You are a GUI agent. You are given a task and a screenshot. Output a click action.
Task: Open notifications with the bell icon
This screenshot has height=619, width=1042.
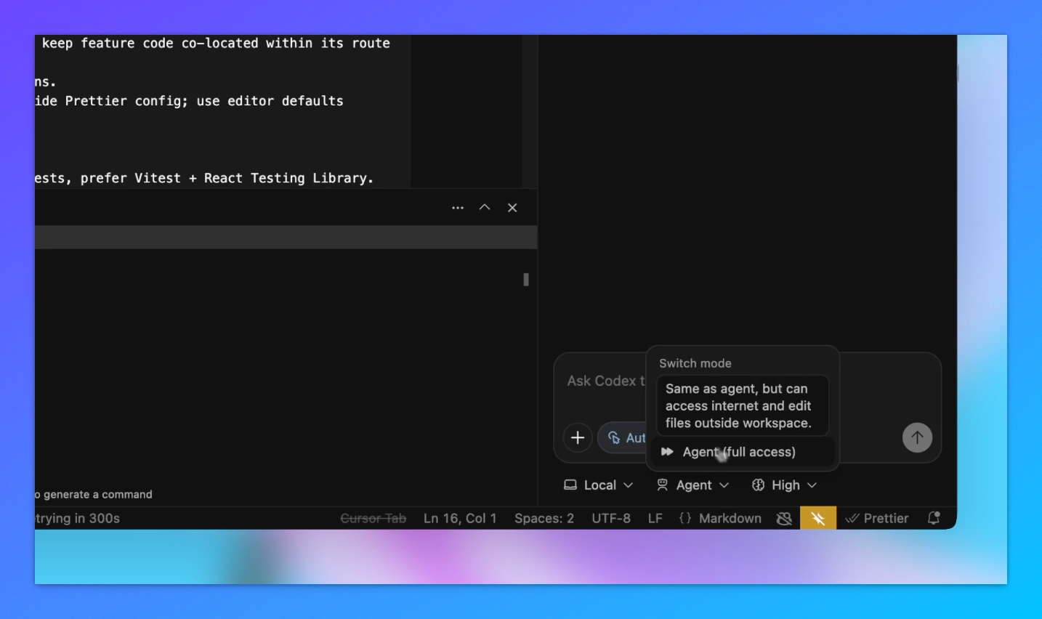click(x=934, y=517)
